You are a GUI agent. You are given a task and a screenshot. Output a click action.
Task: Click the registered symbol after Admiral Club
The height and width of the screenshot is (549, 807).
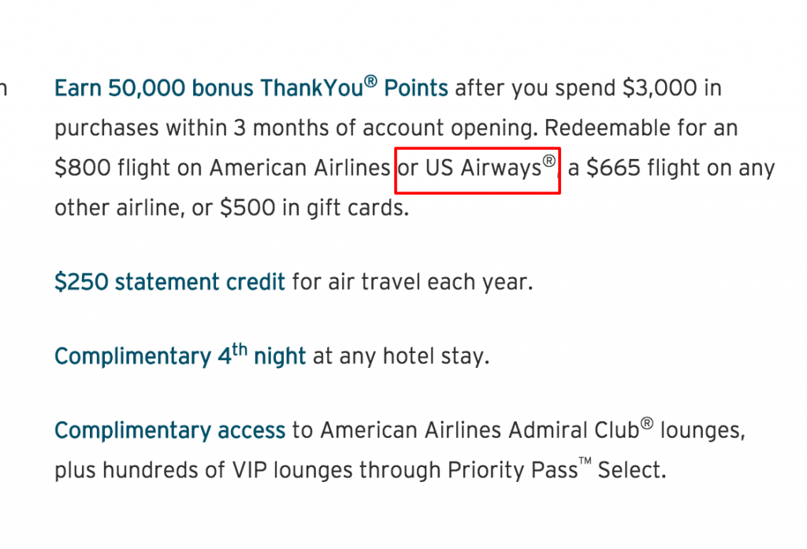click(x=647, y=424)
